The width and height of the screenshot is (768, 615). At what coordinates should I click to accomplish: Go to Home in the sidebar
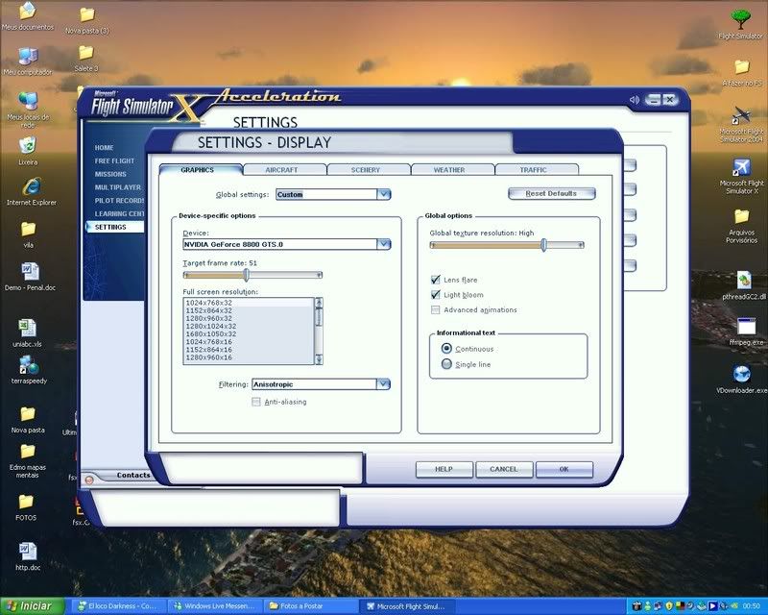(105, 148)
